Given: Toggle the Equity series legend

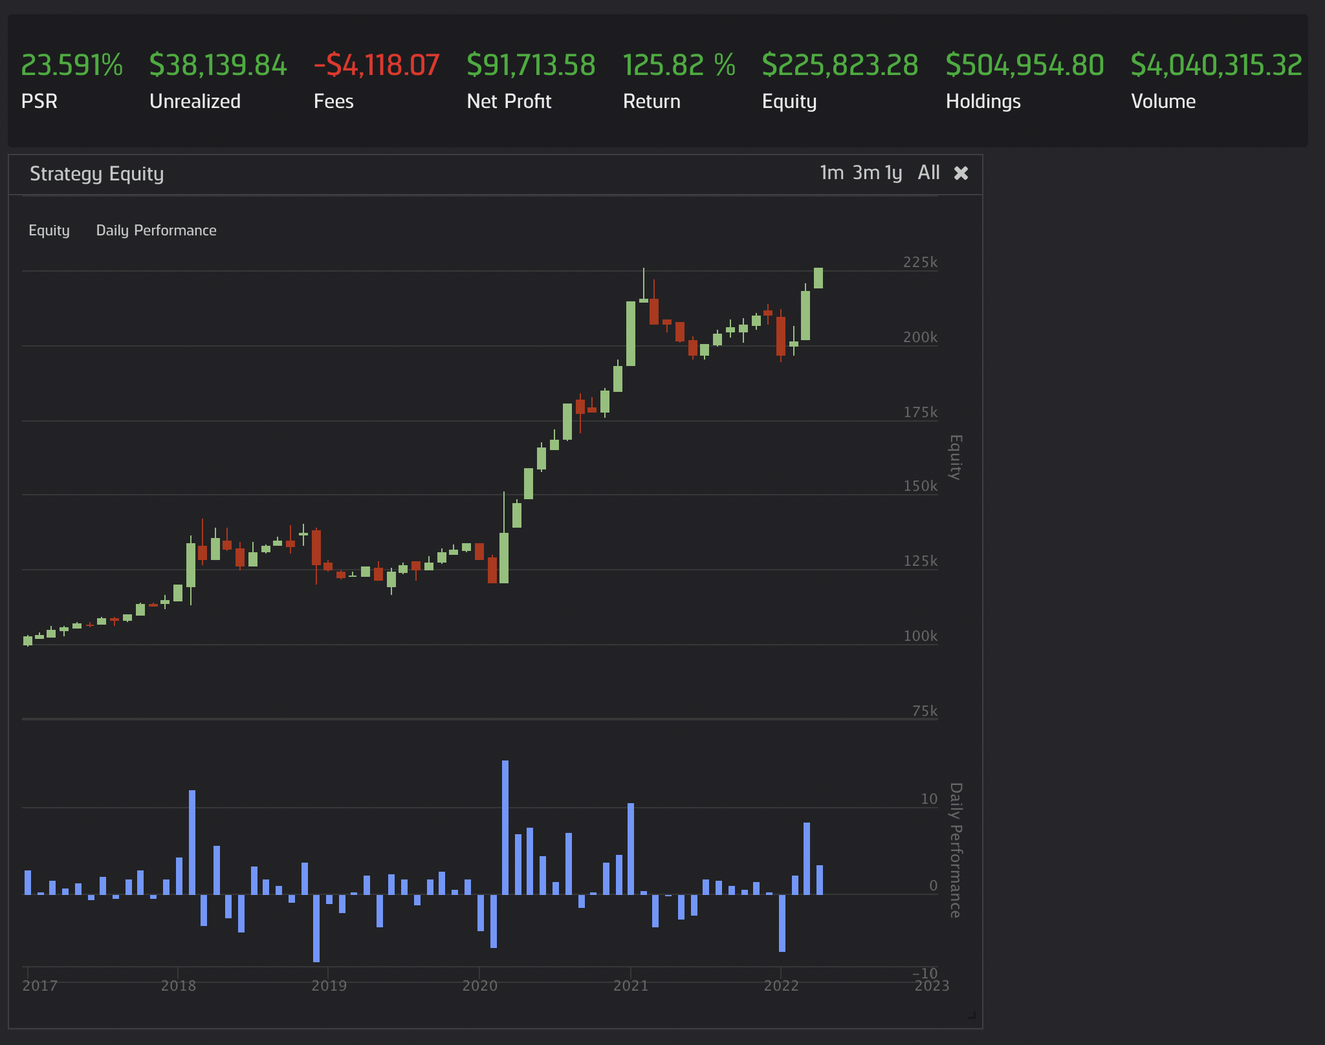Looking at the screenshot, I should [x=49, y=231].
